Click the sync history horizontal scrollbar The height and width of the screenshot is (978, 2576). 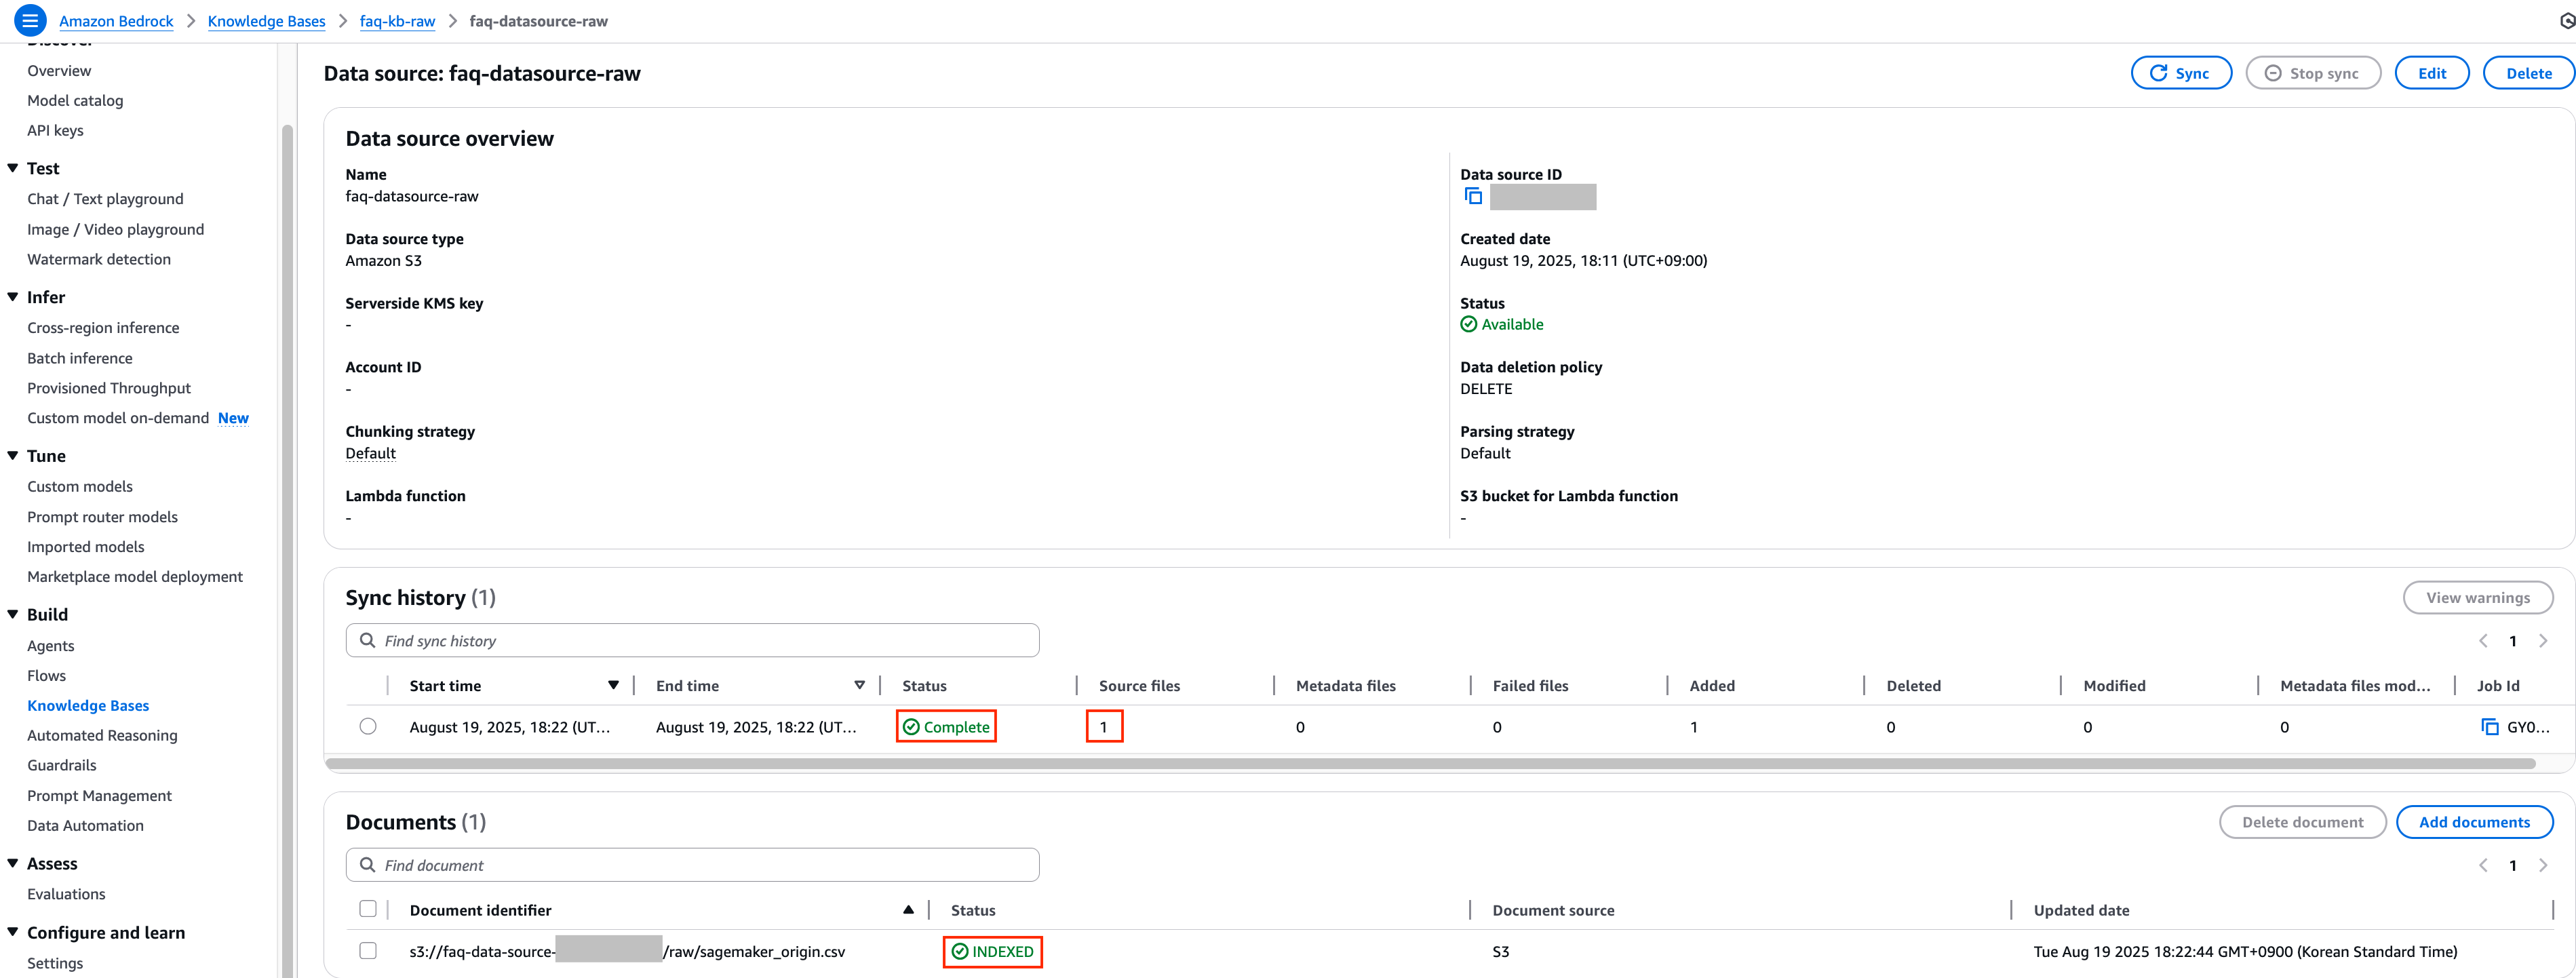(x=1430, y=764)
